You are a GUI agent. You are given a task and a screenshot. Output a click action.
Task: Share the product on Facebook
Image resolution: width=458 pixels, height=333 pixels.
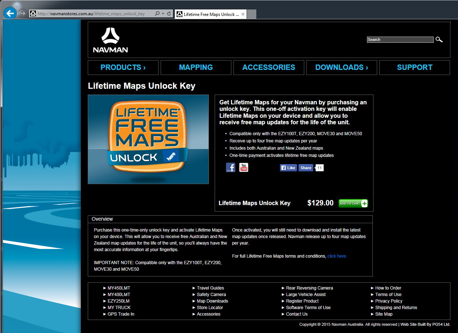(306, 168)
